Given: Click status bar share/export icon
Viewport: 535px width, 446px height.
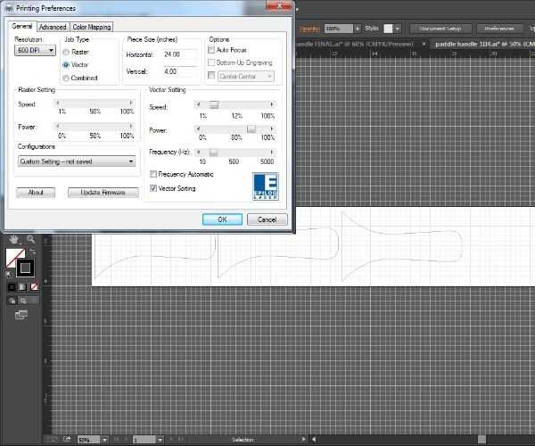Looking at the screenshot, I should (x=67, y=440).
